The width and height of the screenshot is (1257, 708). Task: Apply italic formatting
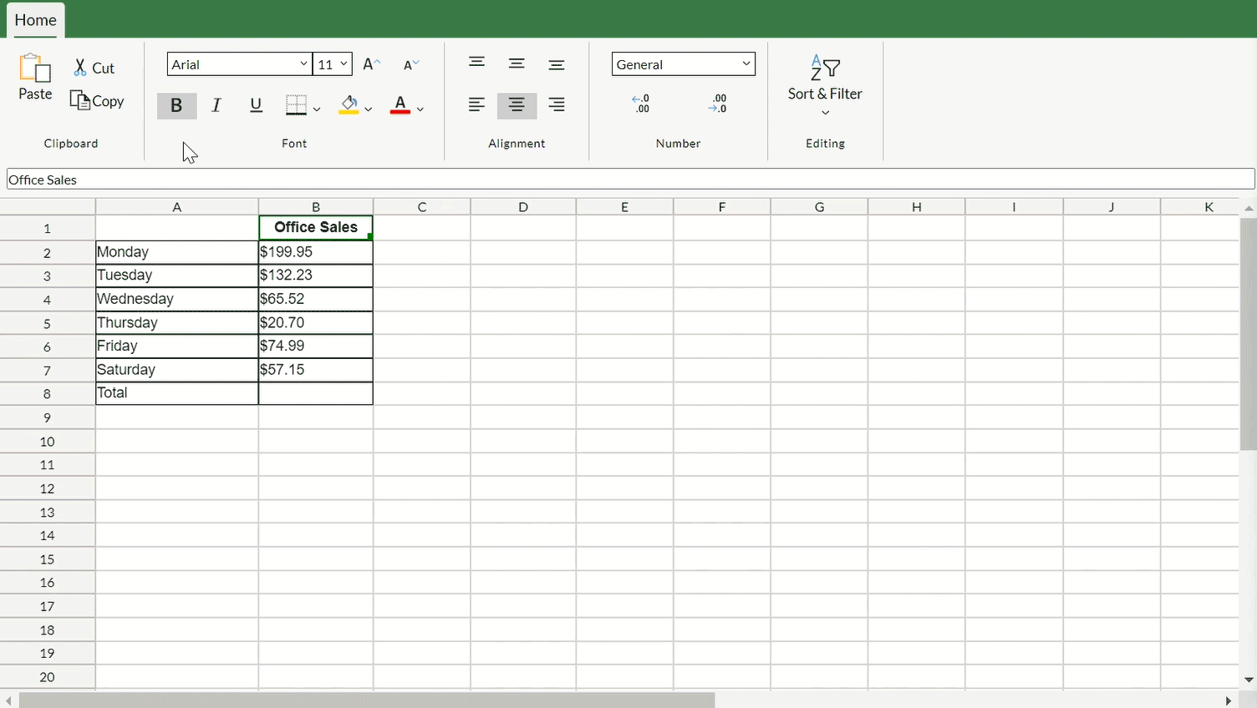pos(216,106)
